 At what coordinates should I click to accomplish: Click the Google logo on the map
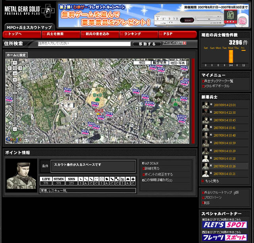(14, 140)
